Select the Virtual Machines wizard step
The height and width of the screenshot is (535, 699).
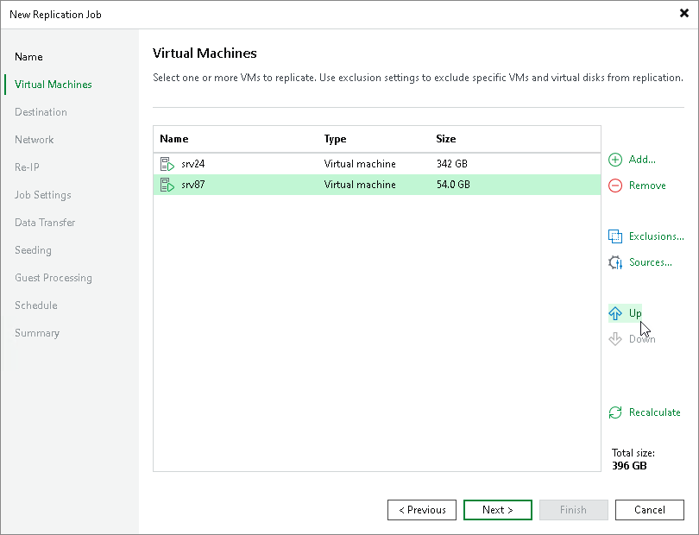[x=53, y=85]
